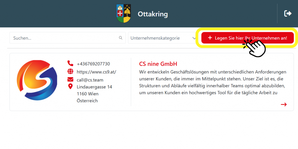
Task: Click the plus icon on the red button
Action: point(210,38)
